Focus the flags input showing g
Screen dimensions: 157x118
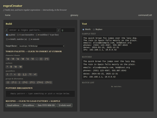67,30
